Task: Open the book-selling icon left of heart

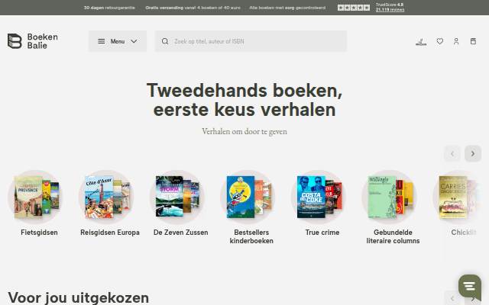Action: tap(421, 41)
